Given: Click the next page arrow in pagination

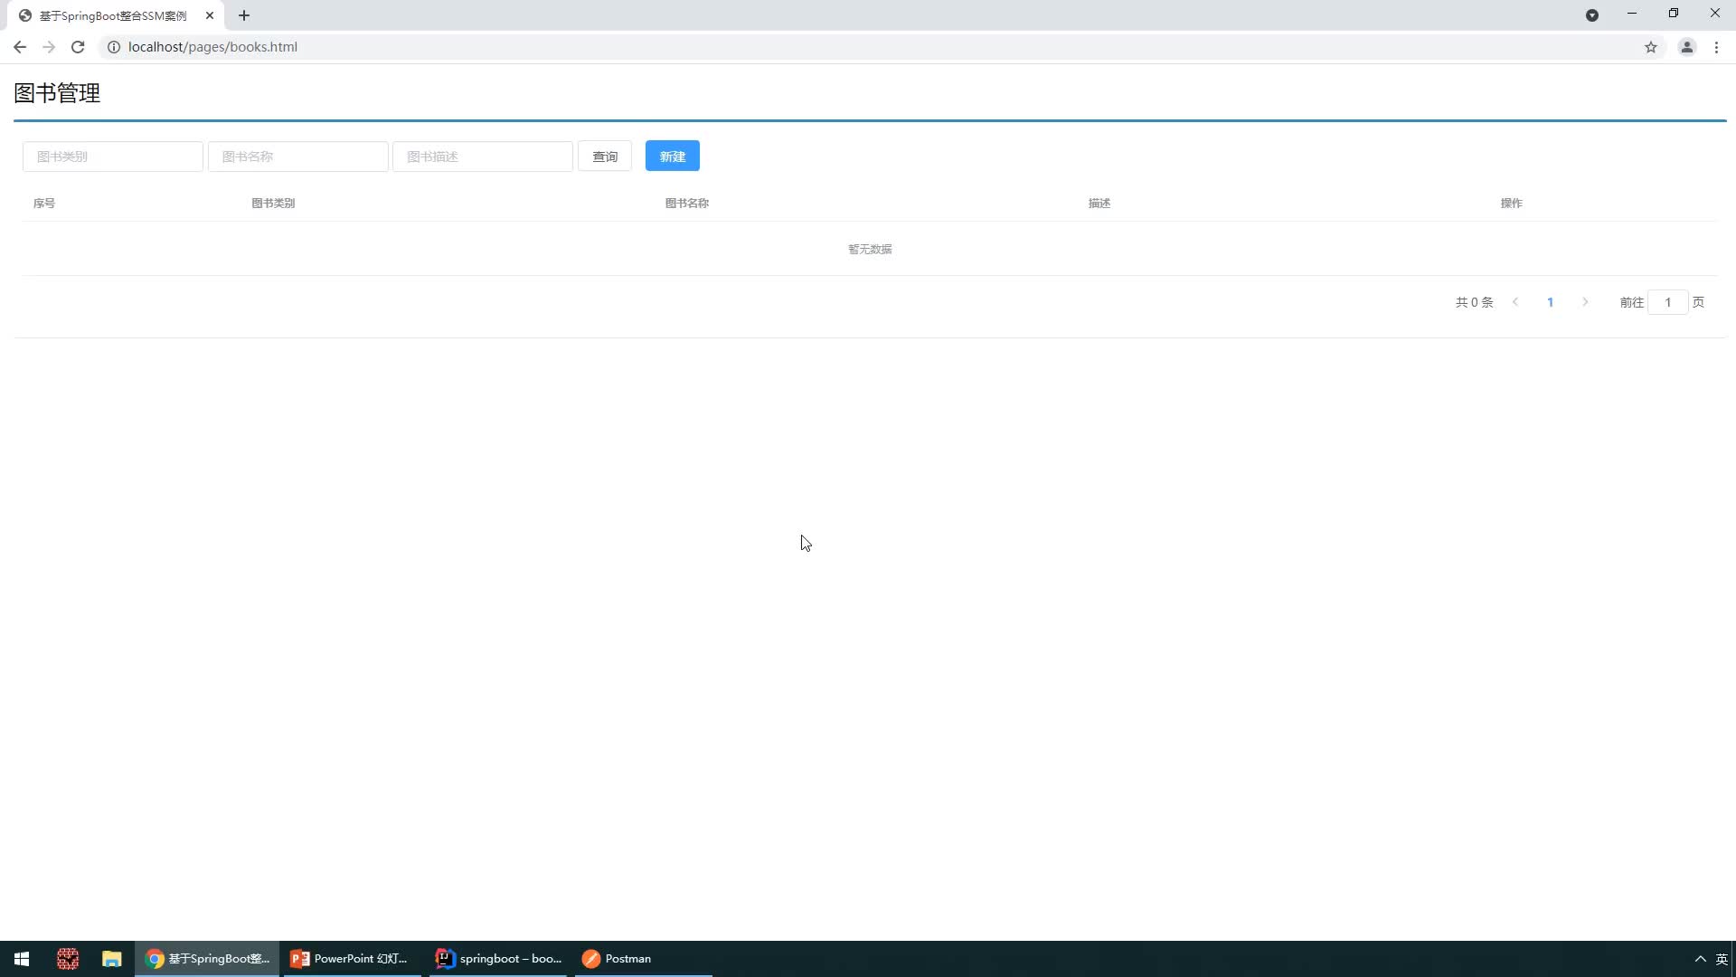Looking at the screenshot, I should pos(1585,302).
